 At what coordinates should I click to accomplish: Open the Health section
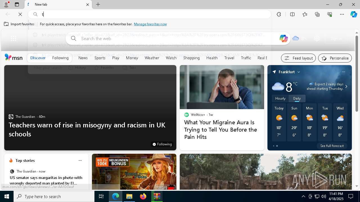pyautogui.click(x=212, y=58)
